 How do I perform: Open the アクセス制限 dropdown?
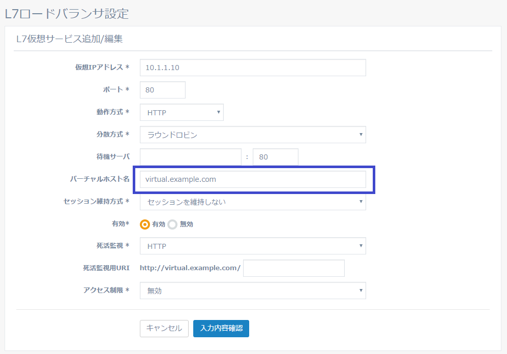[x=253, y=291]
